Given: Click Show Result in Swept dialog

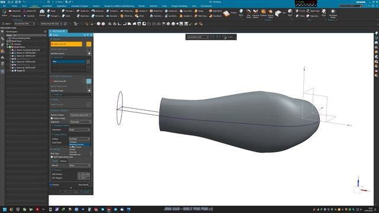Looking at the screenshot, I should tap(83, 185).
